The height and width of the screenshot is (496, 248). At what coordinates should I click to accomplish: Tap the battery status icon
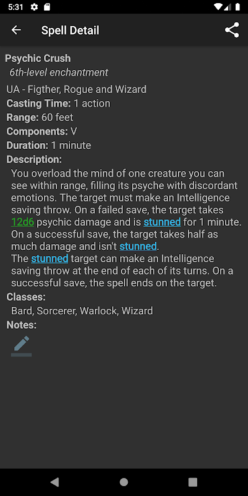[237, 7]
